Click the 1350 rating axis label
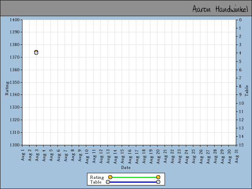The height and width of the screenshot is (189, 252). (x=15, y=82)
